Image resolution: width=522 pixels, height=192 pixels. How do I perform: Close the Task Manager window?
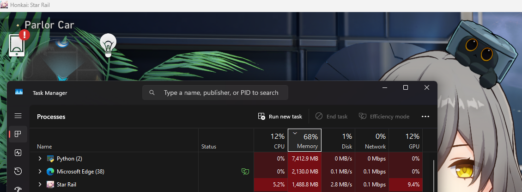(427, 87)
